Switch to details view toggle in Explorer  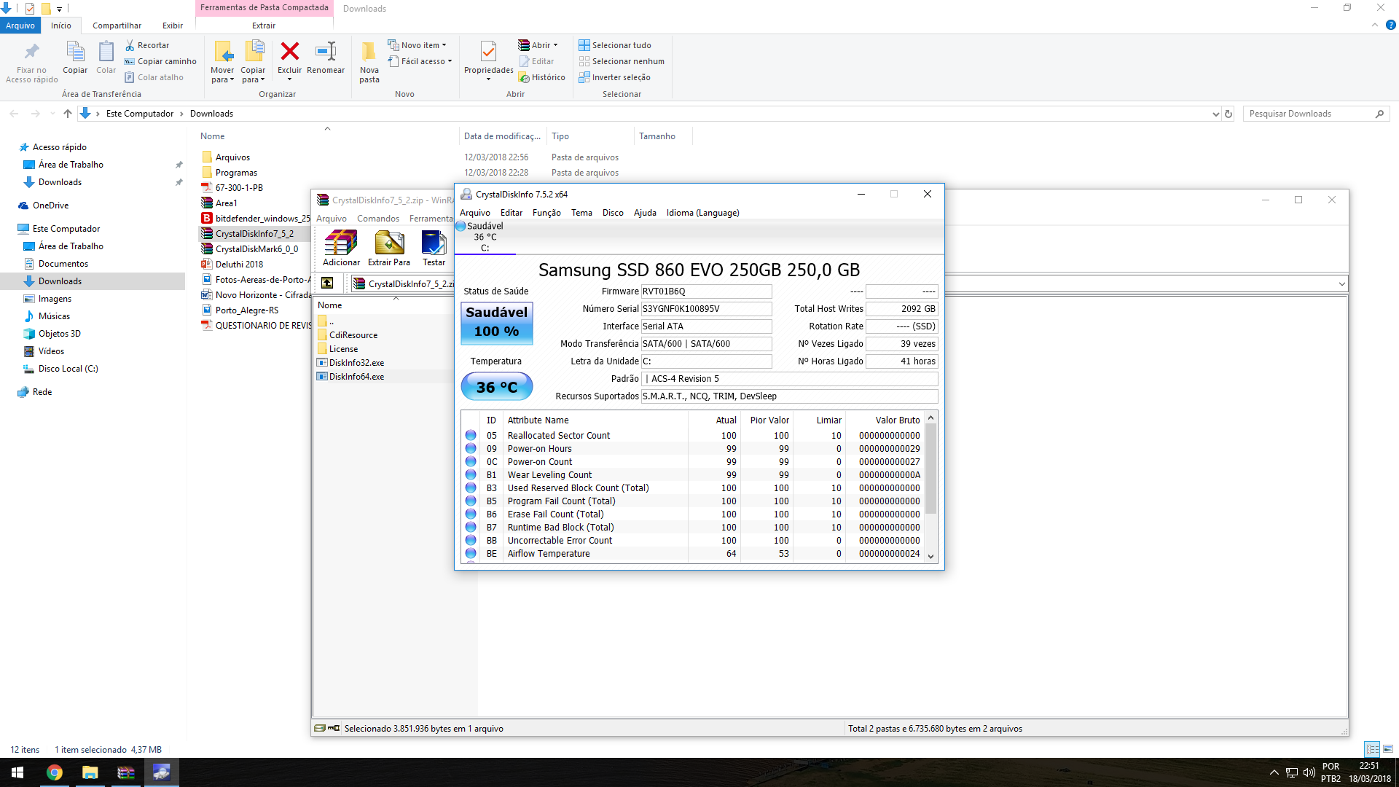[1372, 749]
